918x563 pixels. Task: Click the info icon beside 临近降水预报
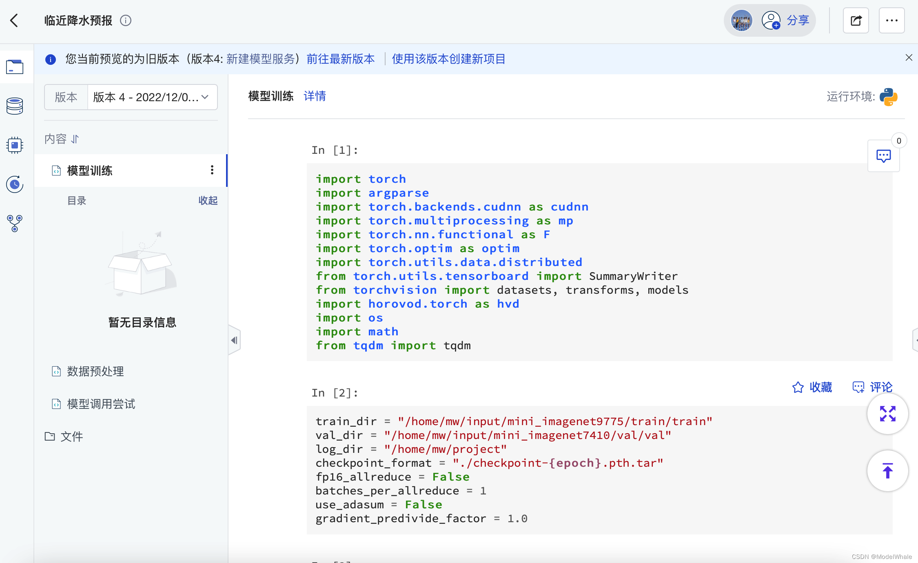pos(126,20)
